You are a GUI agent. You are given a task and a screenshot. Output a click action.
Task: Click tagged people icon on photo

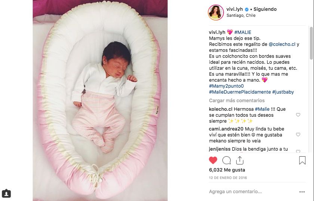(x=6, y=194)
